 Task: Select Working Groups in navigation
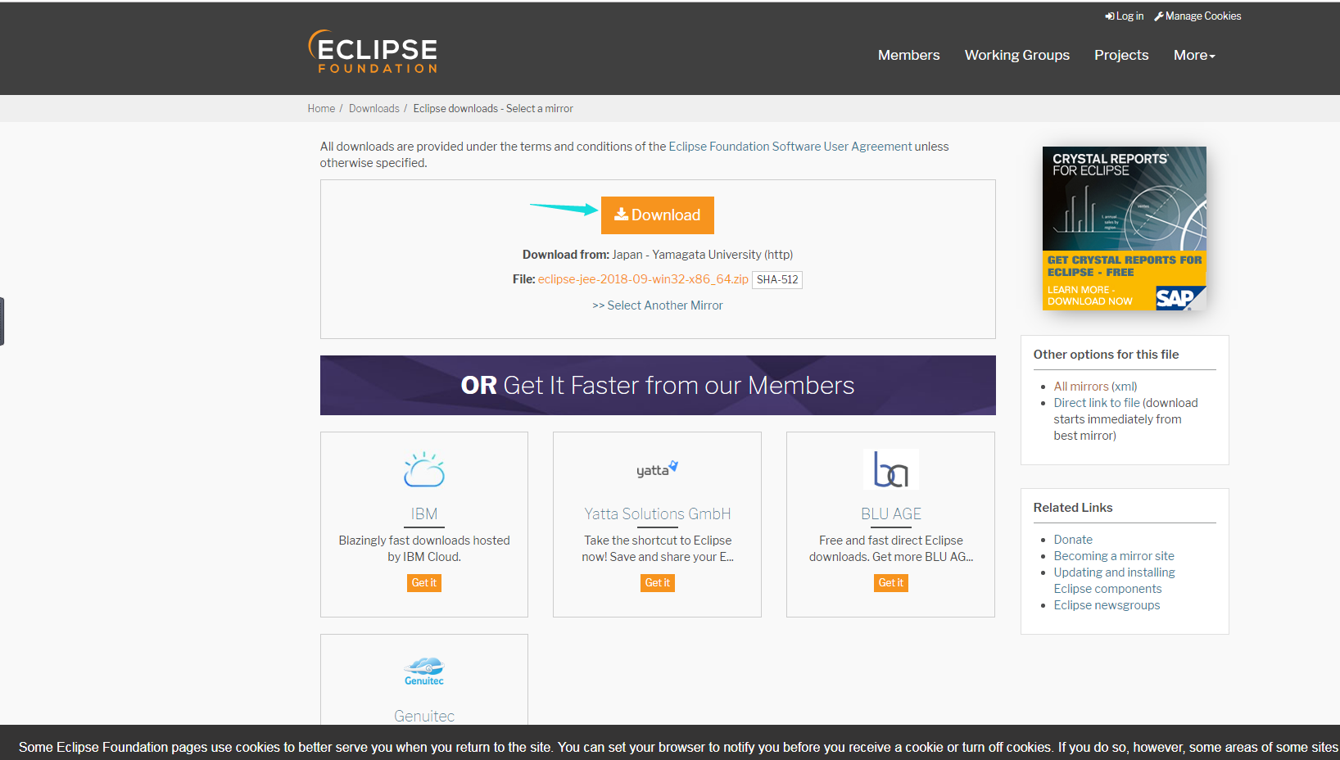point(1016,55)
